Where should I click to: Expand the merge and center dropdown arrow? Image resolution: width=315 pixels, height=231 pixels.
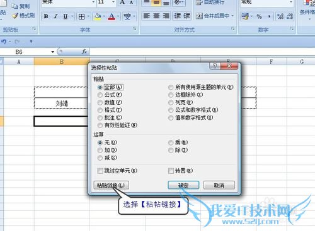232,16
